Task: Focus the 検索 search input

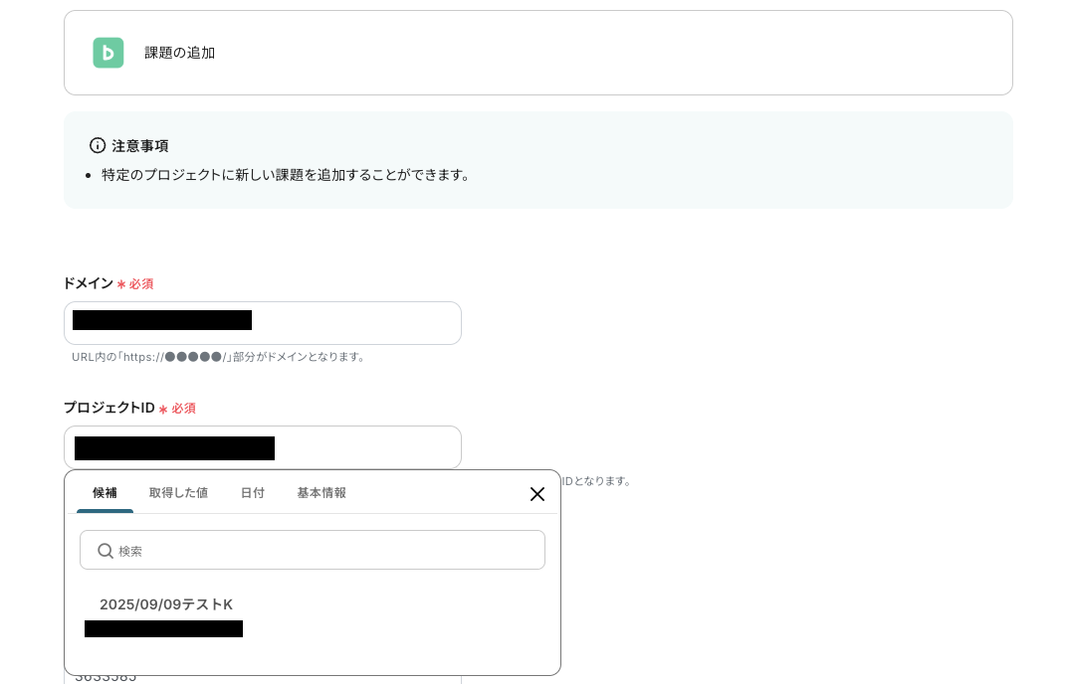Action: click(312, 550)
